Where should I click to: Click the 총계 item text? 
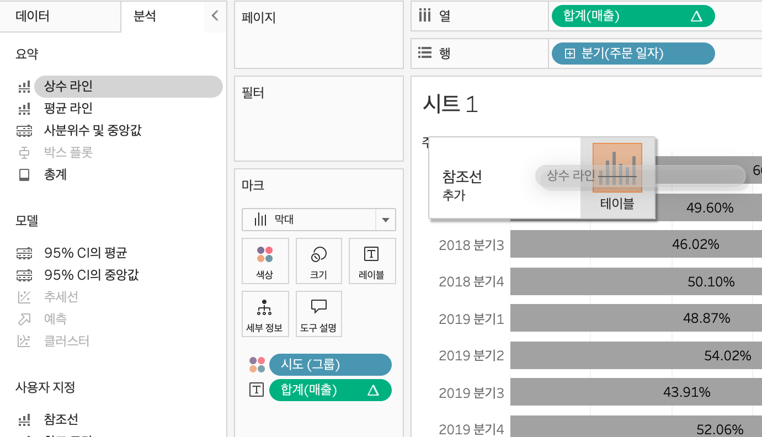[56, 175]
